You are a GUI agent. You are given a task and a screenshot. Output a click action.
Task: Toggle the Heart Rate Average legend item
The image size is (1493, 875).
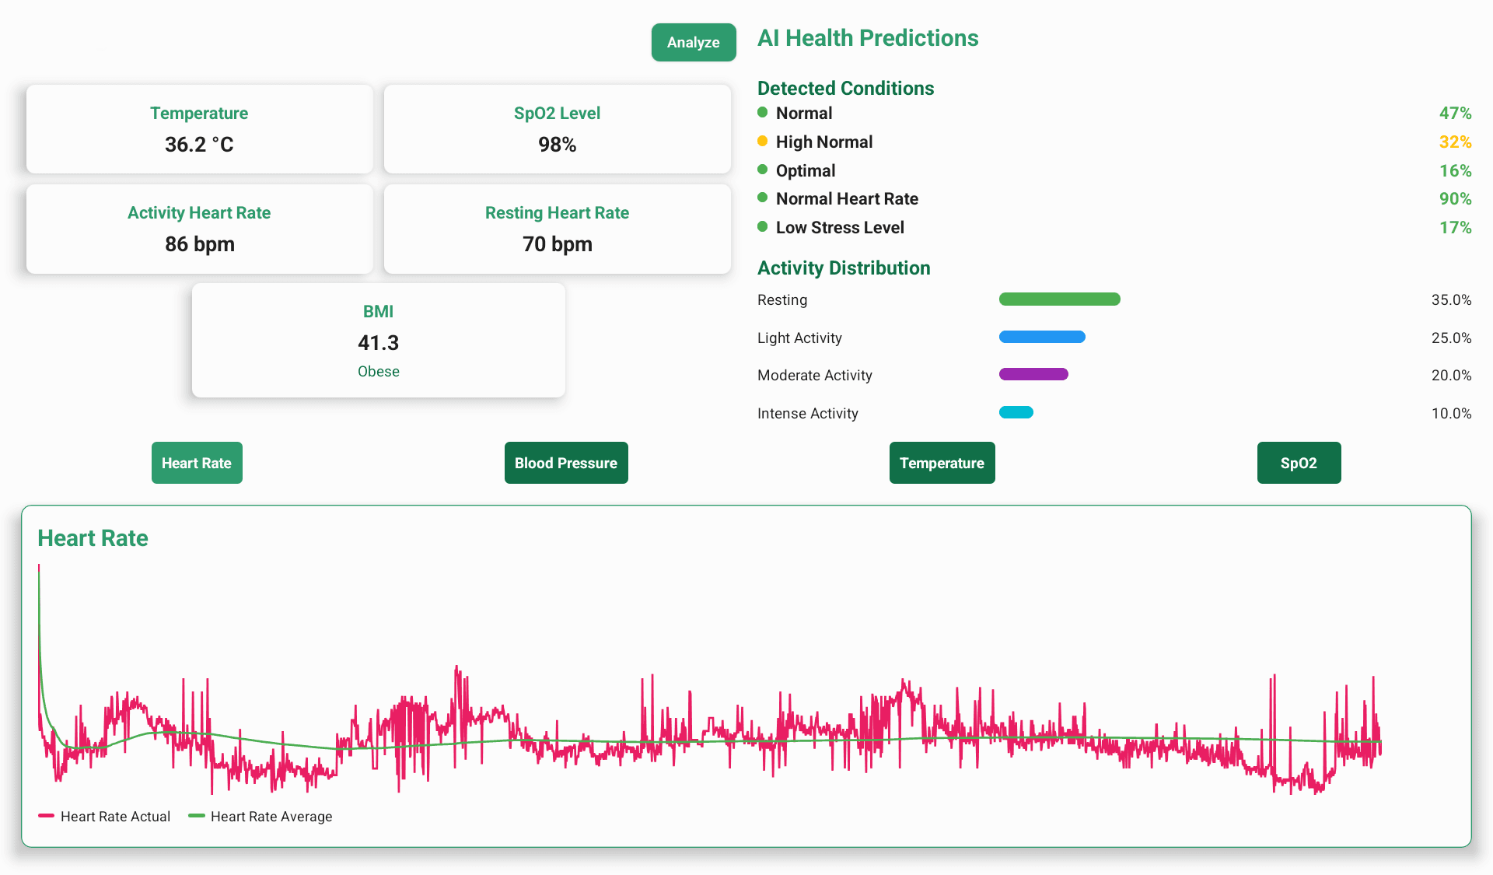[260, 816]
